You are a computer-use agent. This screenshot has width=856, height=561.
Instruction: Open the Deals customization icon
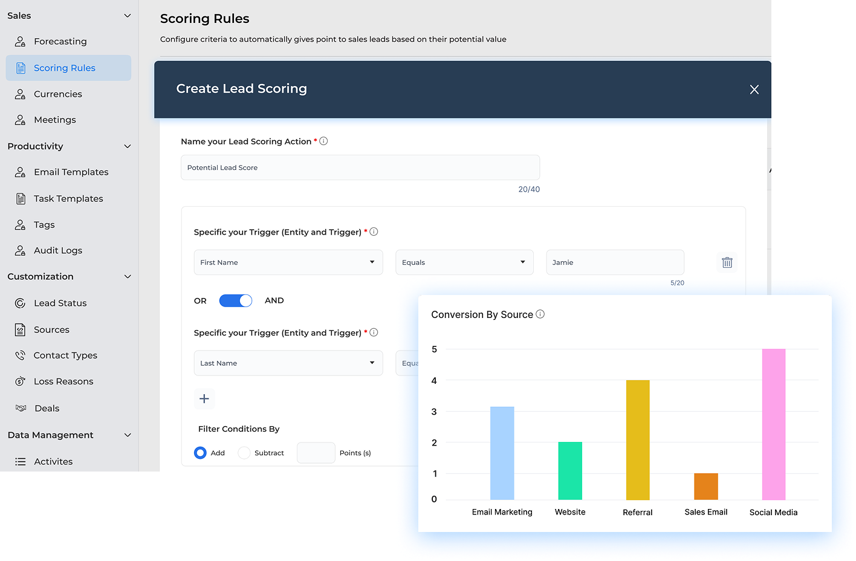tap(20, 408)
